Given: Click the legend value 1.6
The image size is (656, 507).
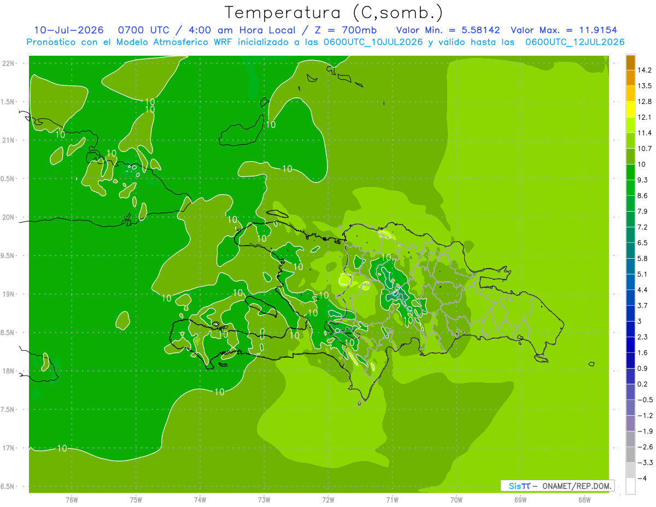Looking at the screenshot, I should 643,353.
